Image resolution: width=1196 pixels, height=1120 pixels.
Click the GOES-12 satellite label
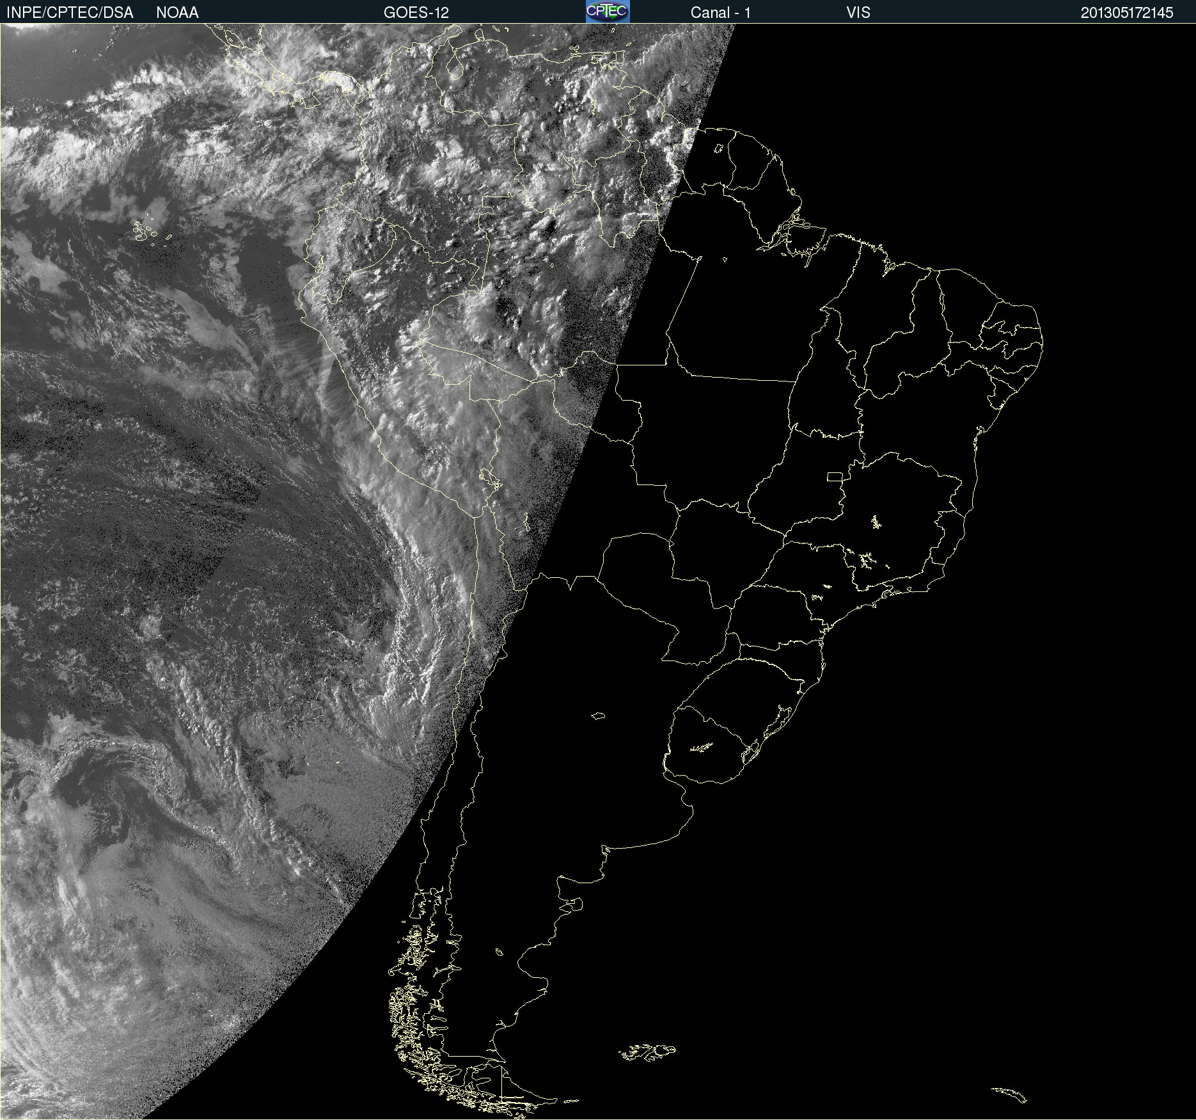coord(416,13)
